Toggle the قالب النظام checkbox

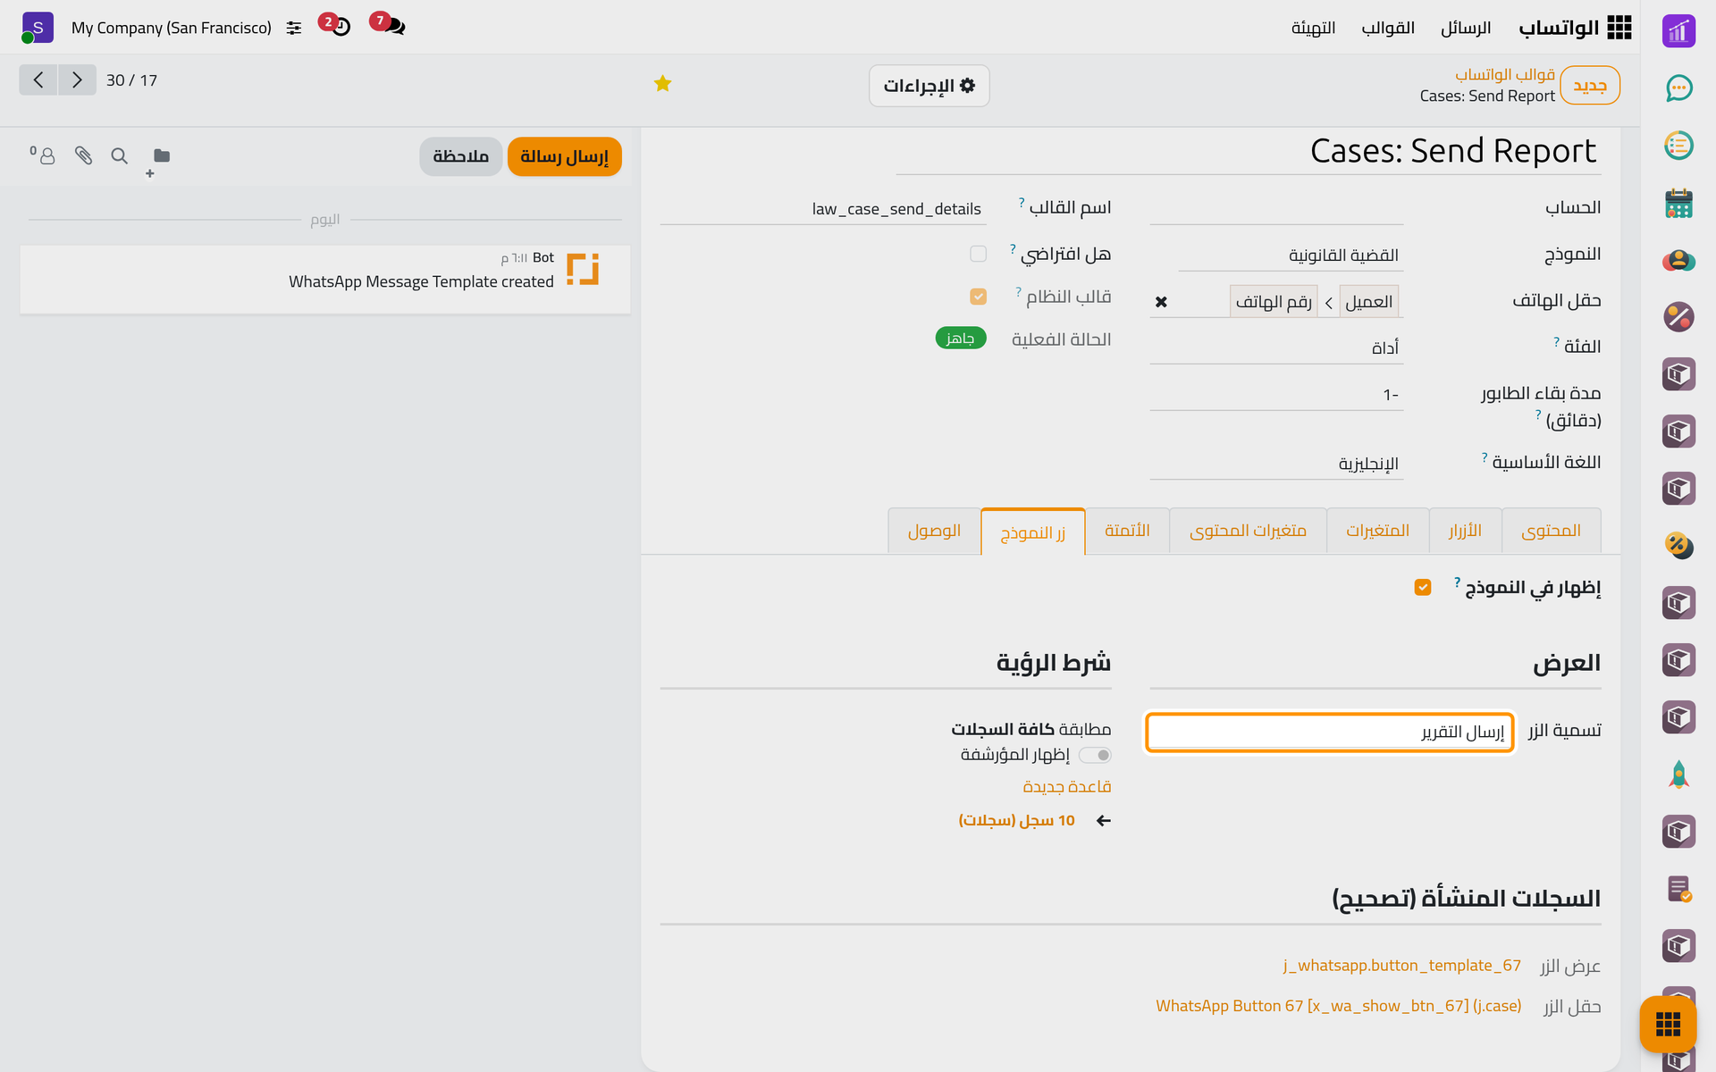(978, 297)
